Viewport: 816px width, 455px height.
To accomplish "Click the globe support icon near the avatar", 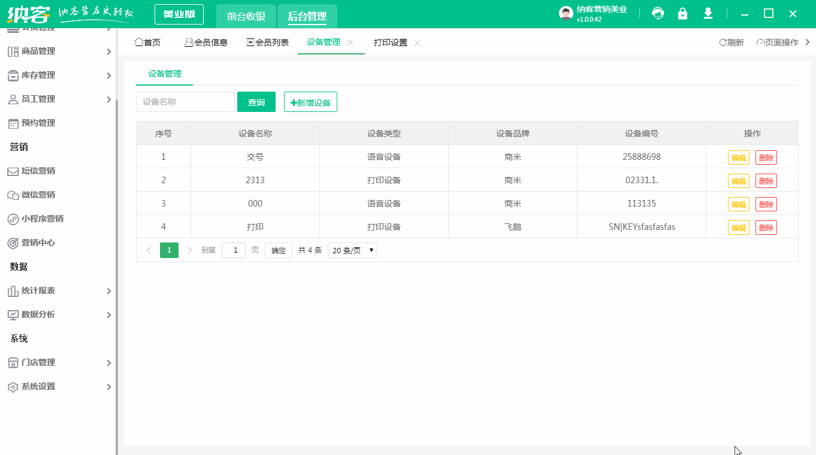I will (x=657, y=13).
